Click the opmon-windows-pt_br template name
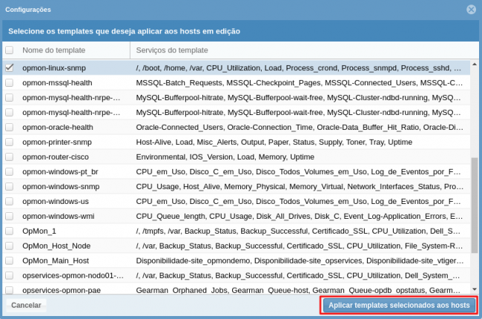482x319 pixels. tap(61, 171)
